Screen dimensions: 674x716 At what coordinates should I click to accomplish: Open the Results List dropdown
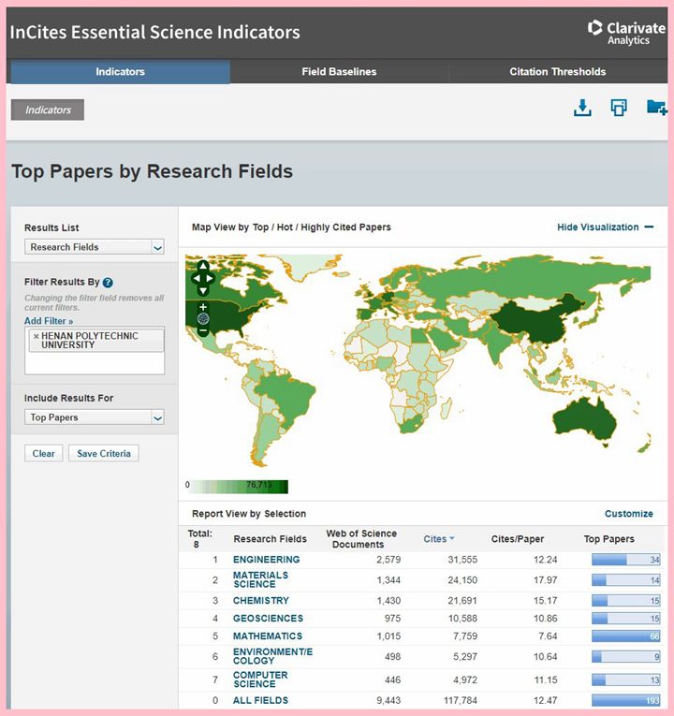coord(94,247)
